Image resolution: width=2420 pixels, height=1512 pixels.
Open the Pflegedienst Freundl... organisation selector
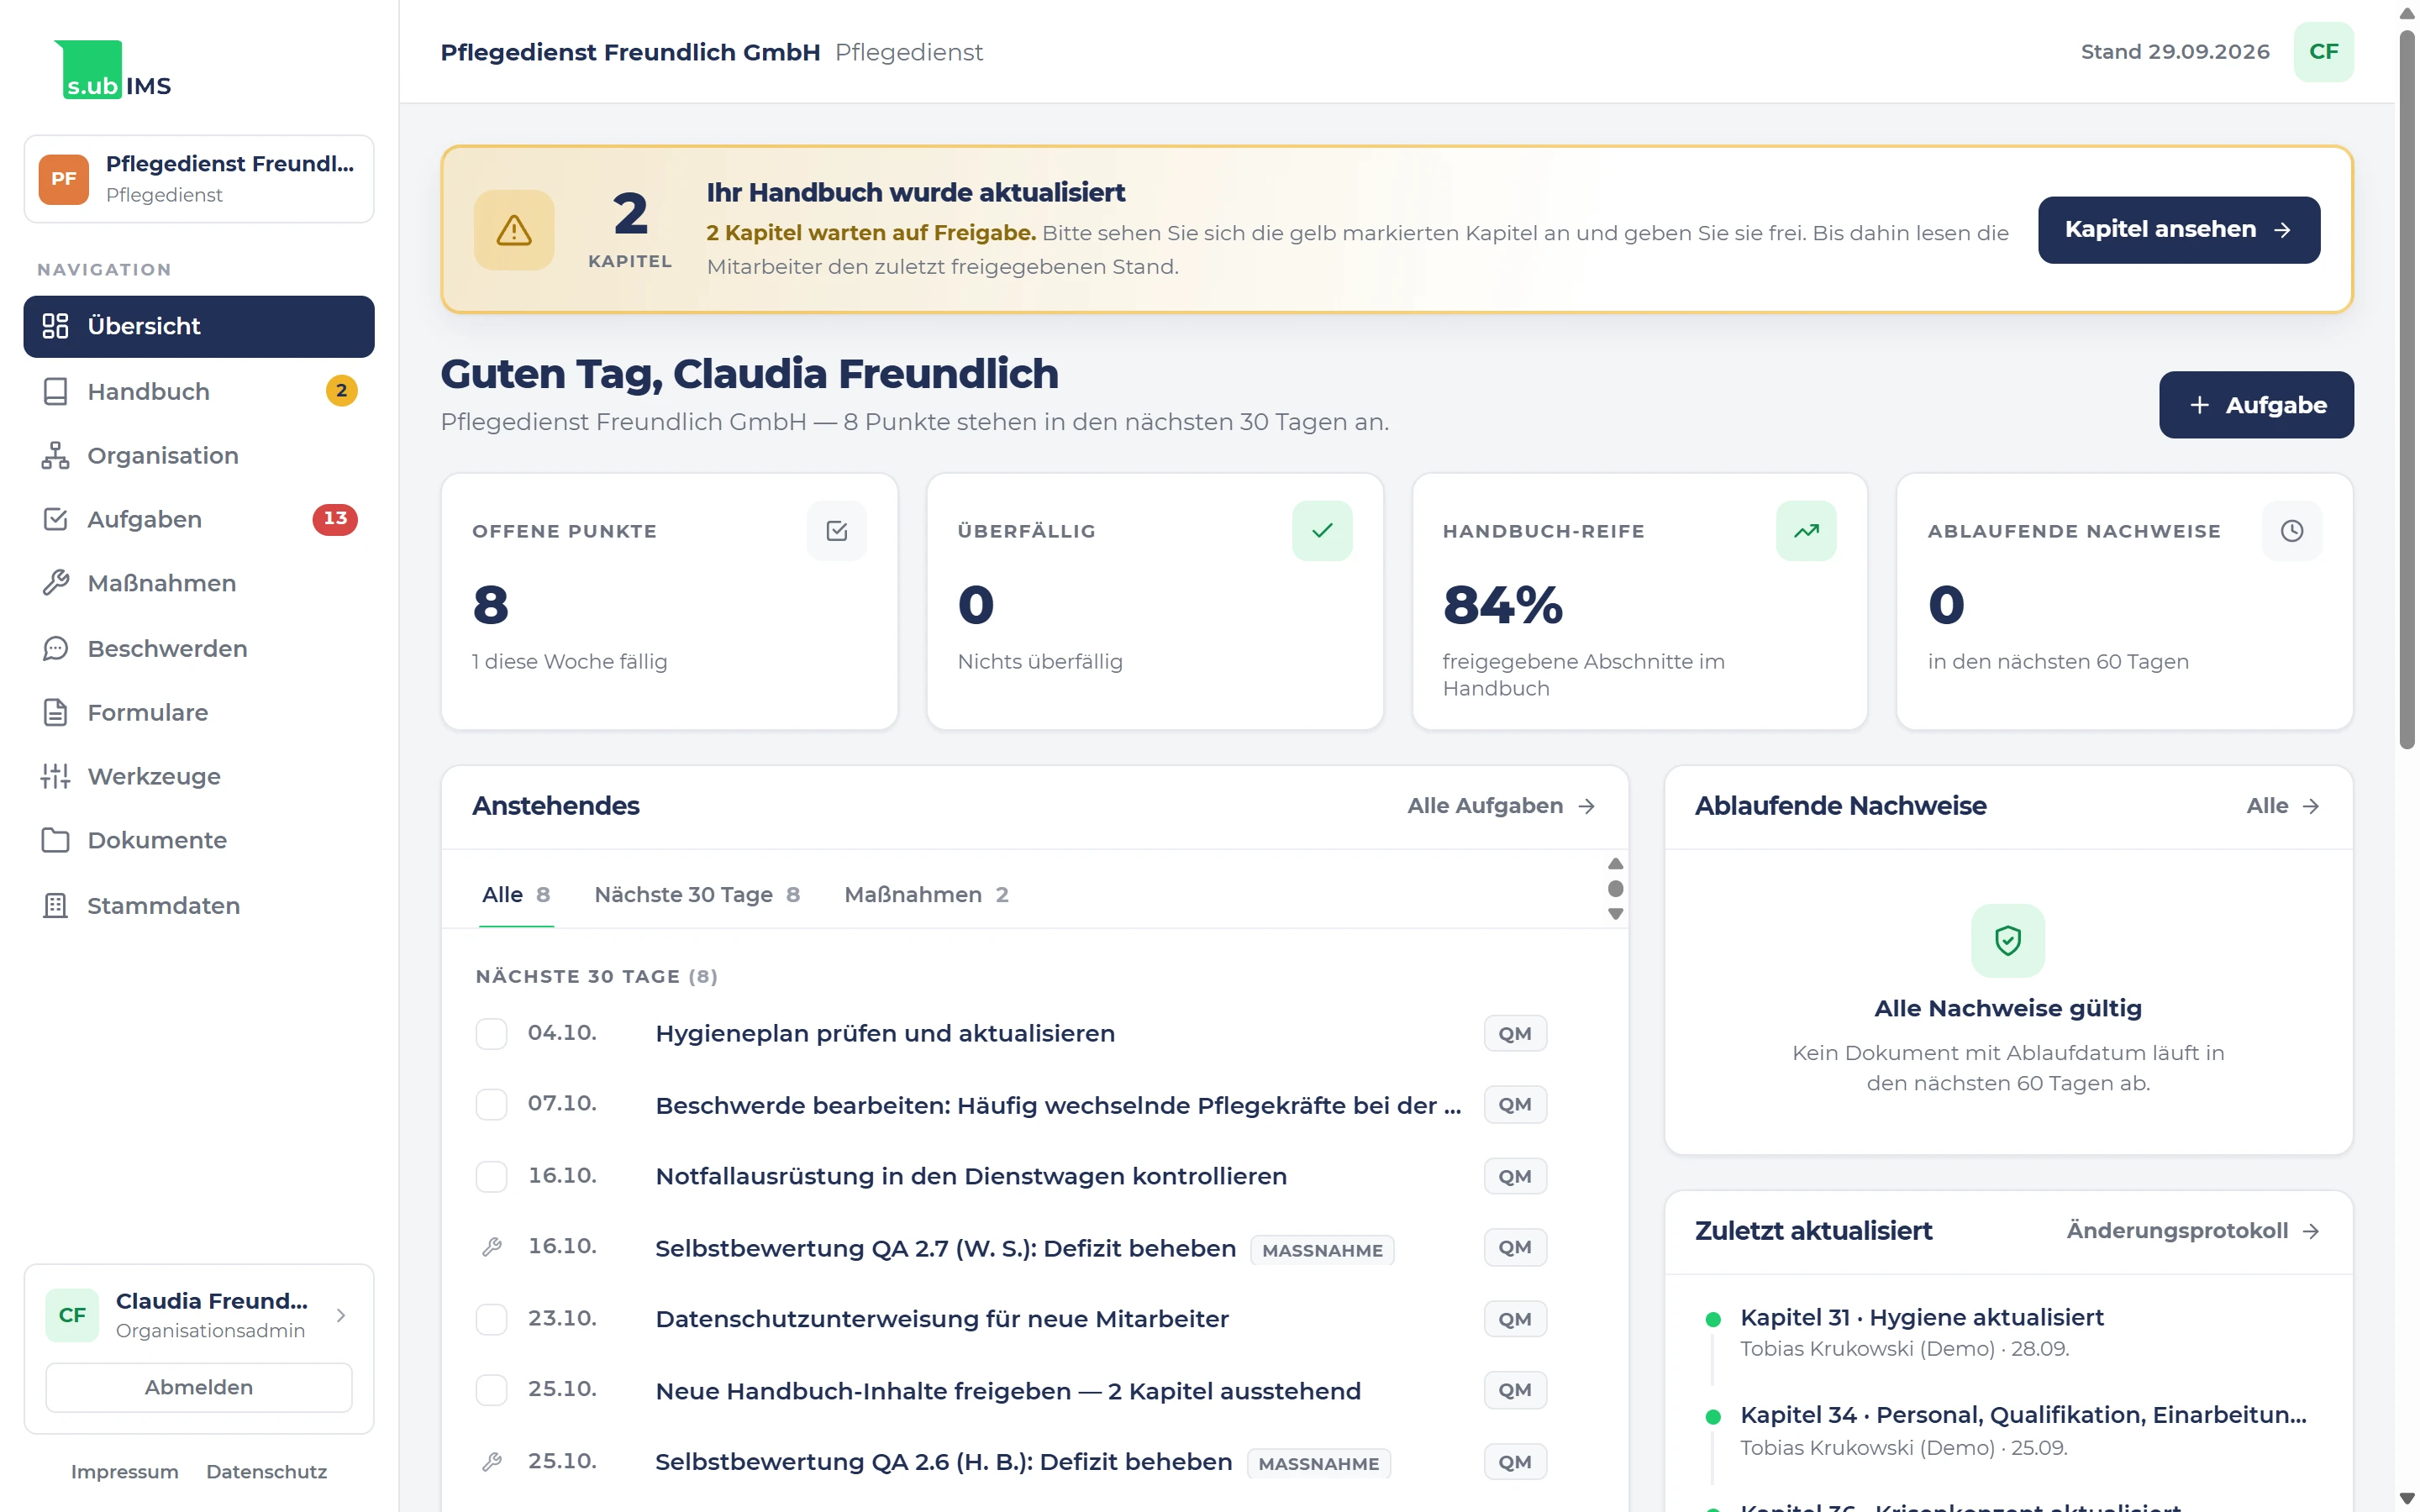(199, 179)
